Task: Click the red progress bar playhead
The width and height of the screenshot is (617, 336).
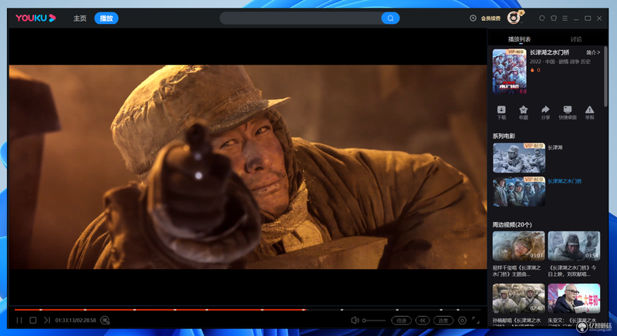Action: [304, 310]
